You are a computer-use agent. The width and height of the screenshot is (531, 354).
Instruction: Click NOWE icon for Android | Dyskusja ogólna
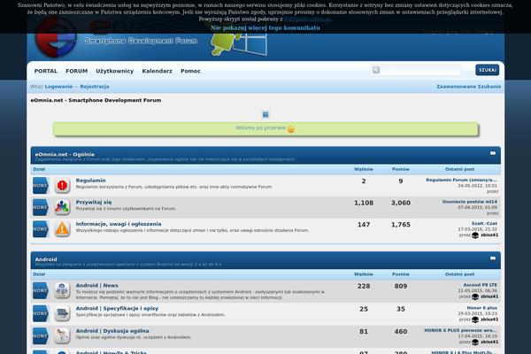[41, 336]
